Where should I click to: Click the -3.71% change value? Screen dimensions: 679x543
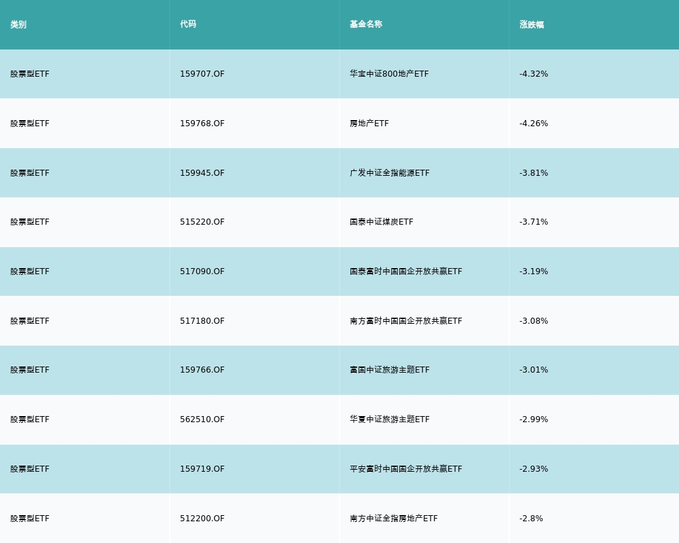coord(534,222)
